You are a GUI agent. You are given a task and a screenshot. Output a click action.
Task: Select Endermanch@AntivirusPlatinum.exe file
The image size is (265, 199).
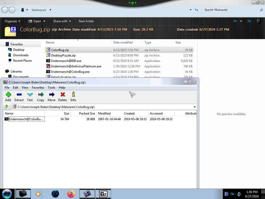pos(119,66)
